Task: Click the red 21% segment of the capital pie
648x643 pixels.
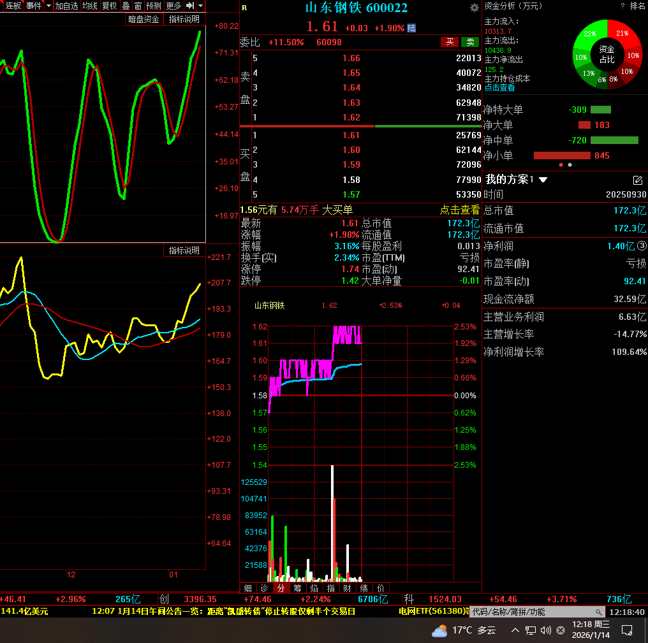Action: (x=622, y=33)
